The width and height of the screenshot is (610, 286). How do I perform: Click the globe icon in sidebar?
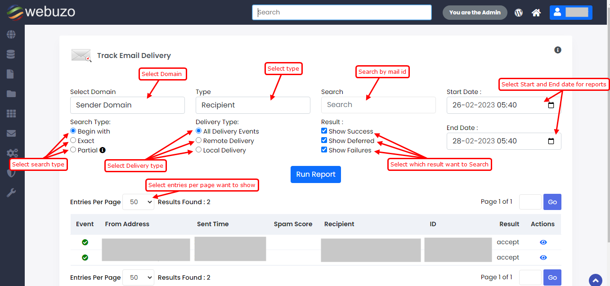(x=11, y=35)
